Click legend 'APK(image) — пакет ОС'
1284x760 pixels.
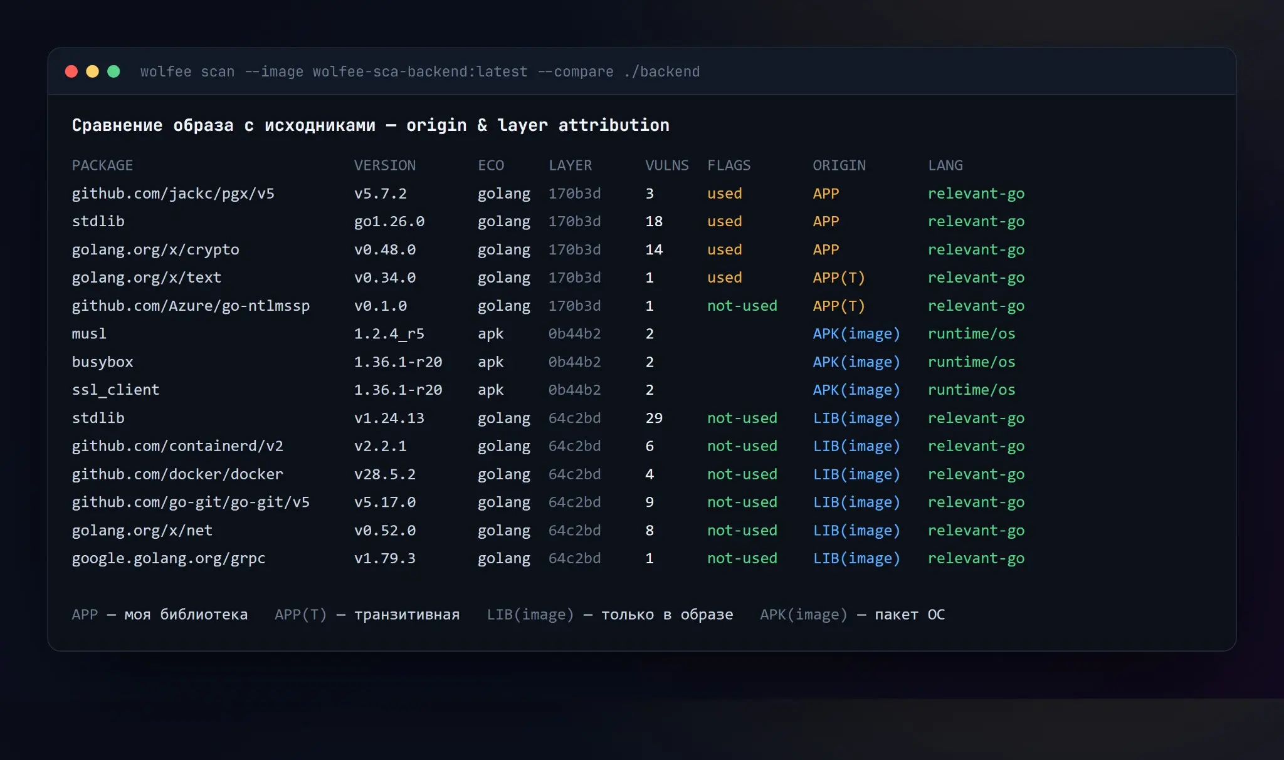(853, 615)
